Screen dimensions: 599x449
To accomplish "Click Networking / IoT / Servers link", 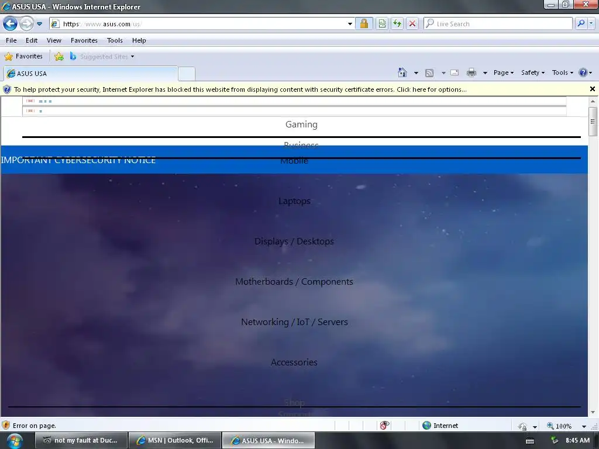I will 295,322.
